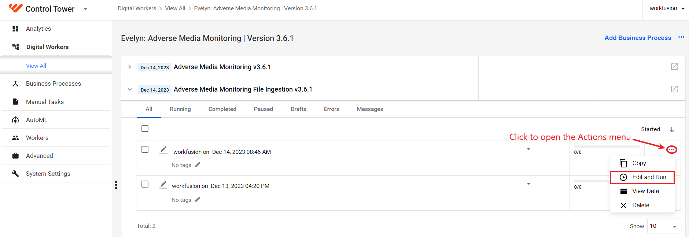Screen dimensions: 689x237
Task: Click the System Settings wrench icon
Action: coord(15,174)
